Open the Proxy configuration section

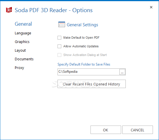[19, 68]
